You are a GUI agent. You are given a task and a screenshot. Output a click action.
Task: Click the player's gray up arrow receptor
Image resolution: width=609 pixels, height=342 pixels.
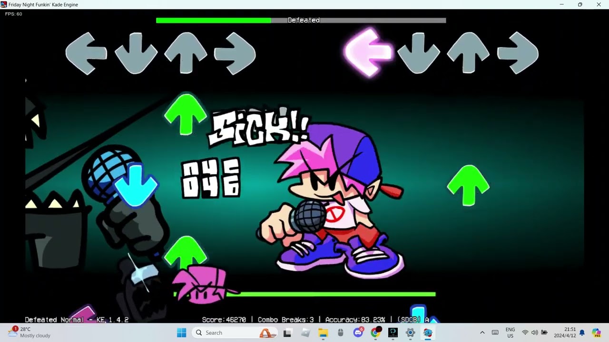tap(469, 53)
